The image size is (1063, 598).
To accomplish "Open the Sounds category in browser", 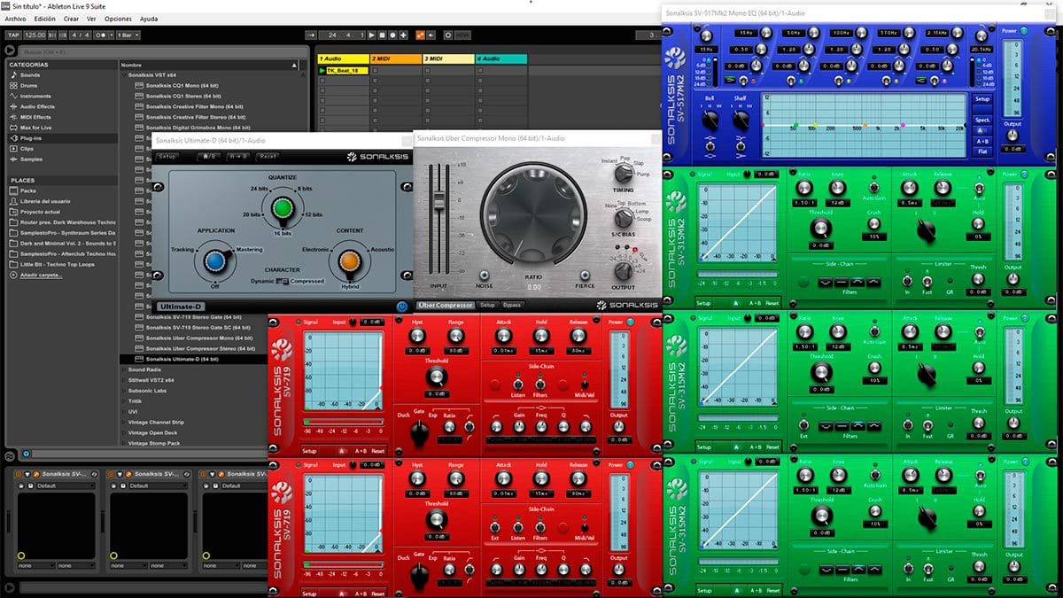I will (x=29, y=75).
